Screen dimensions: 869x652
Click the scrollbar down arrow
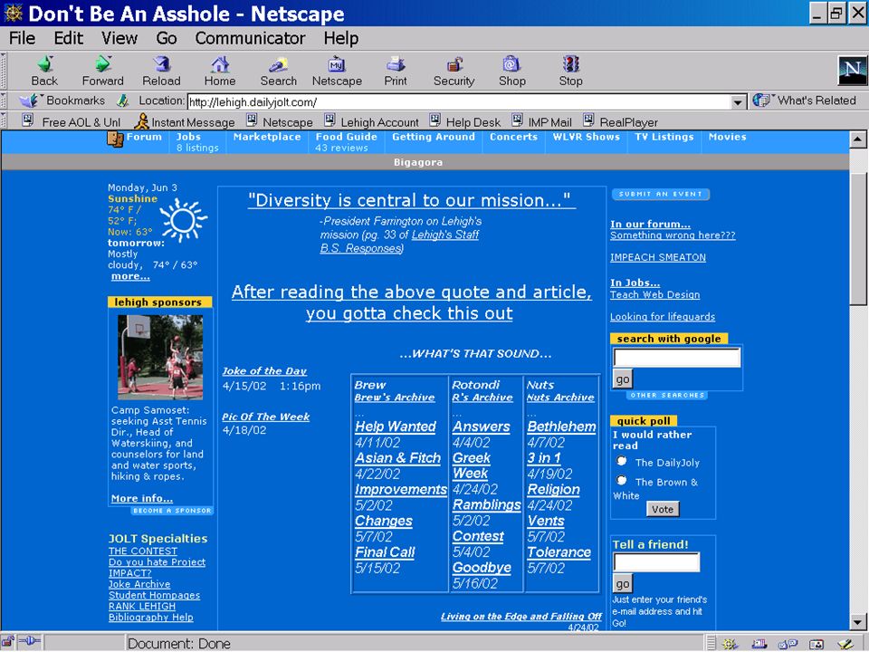pos(858,621)
